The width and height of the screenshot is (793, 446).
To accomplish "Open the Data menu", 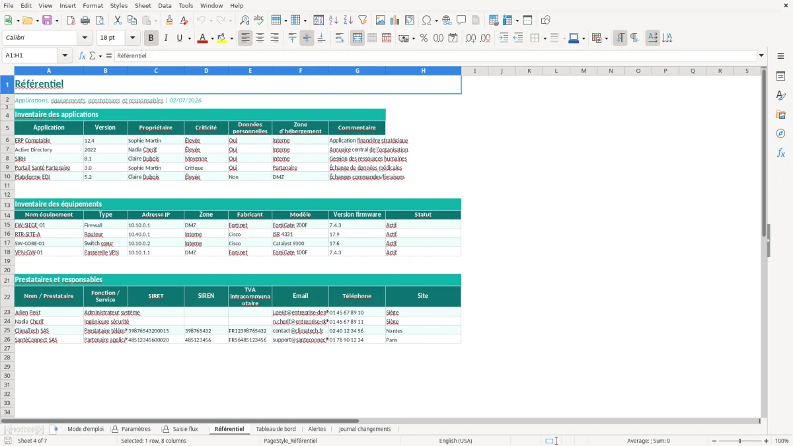I will coord(165,5).
